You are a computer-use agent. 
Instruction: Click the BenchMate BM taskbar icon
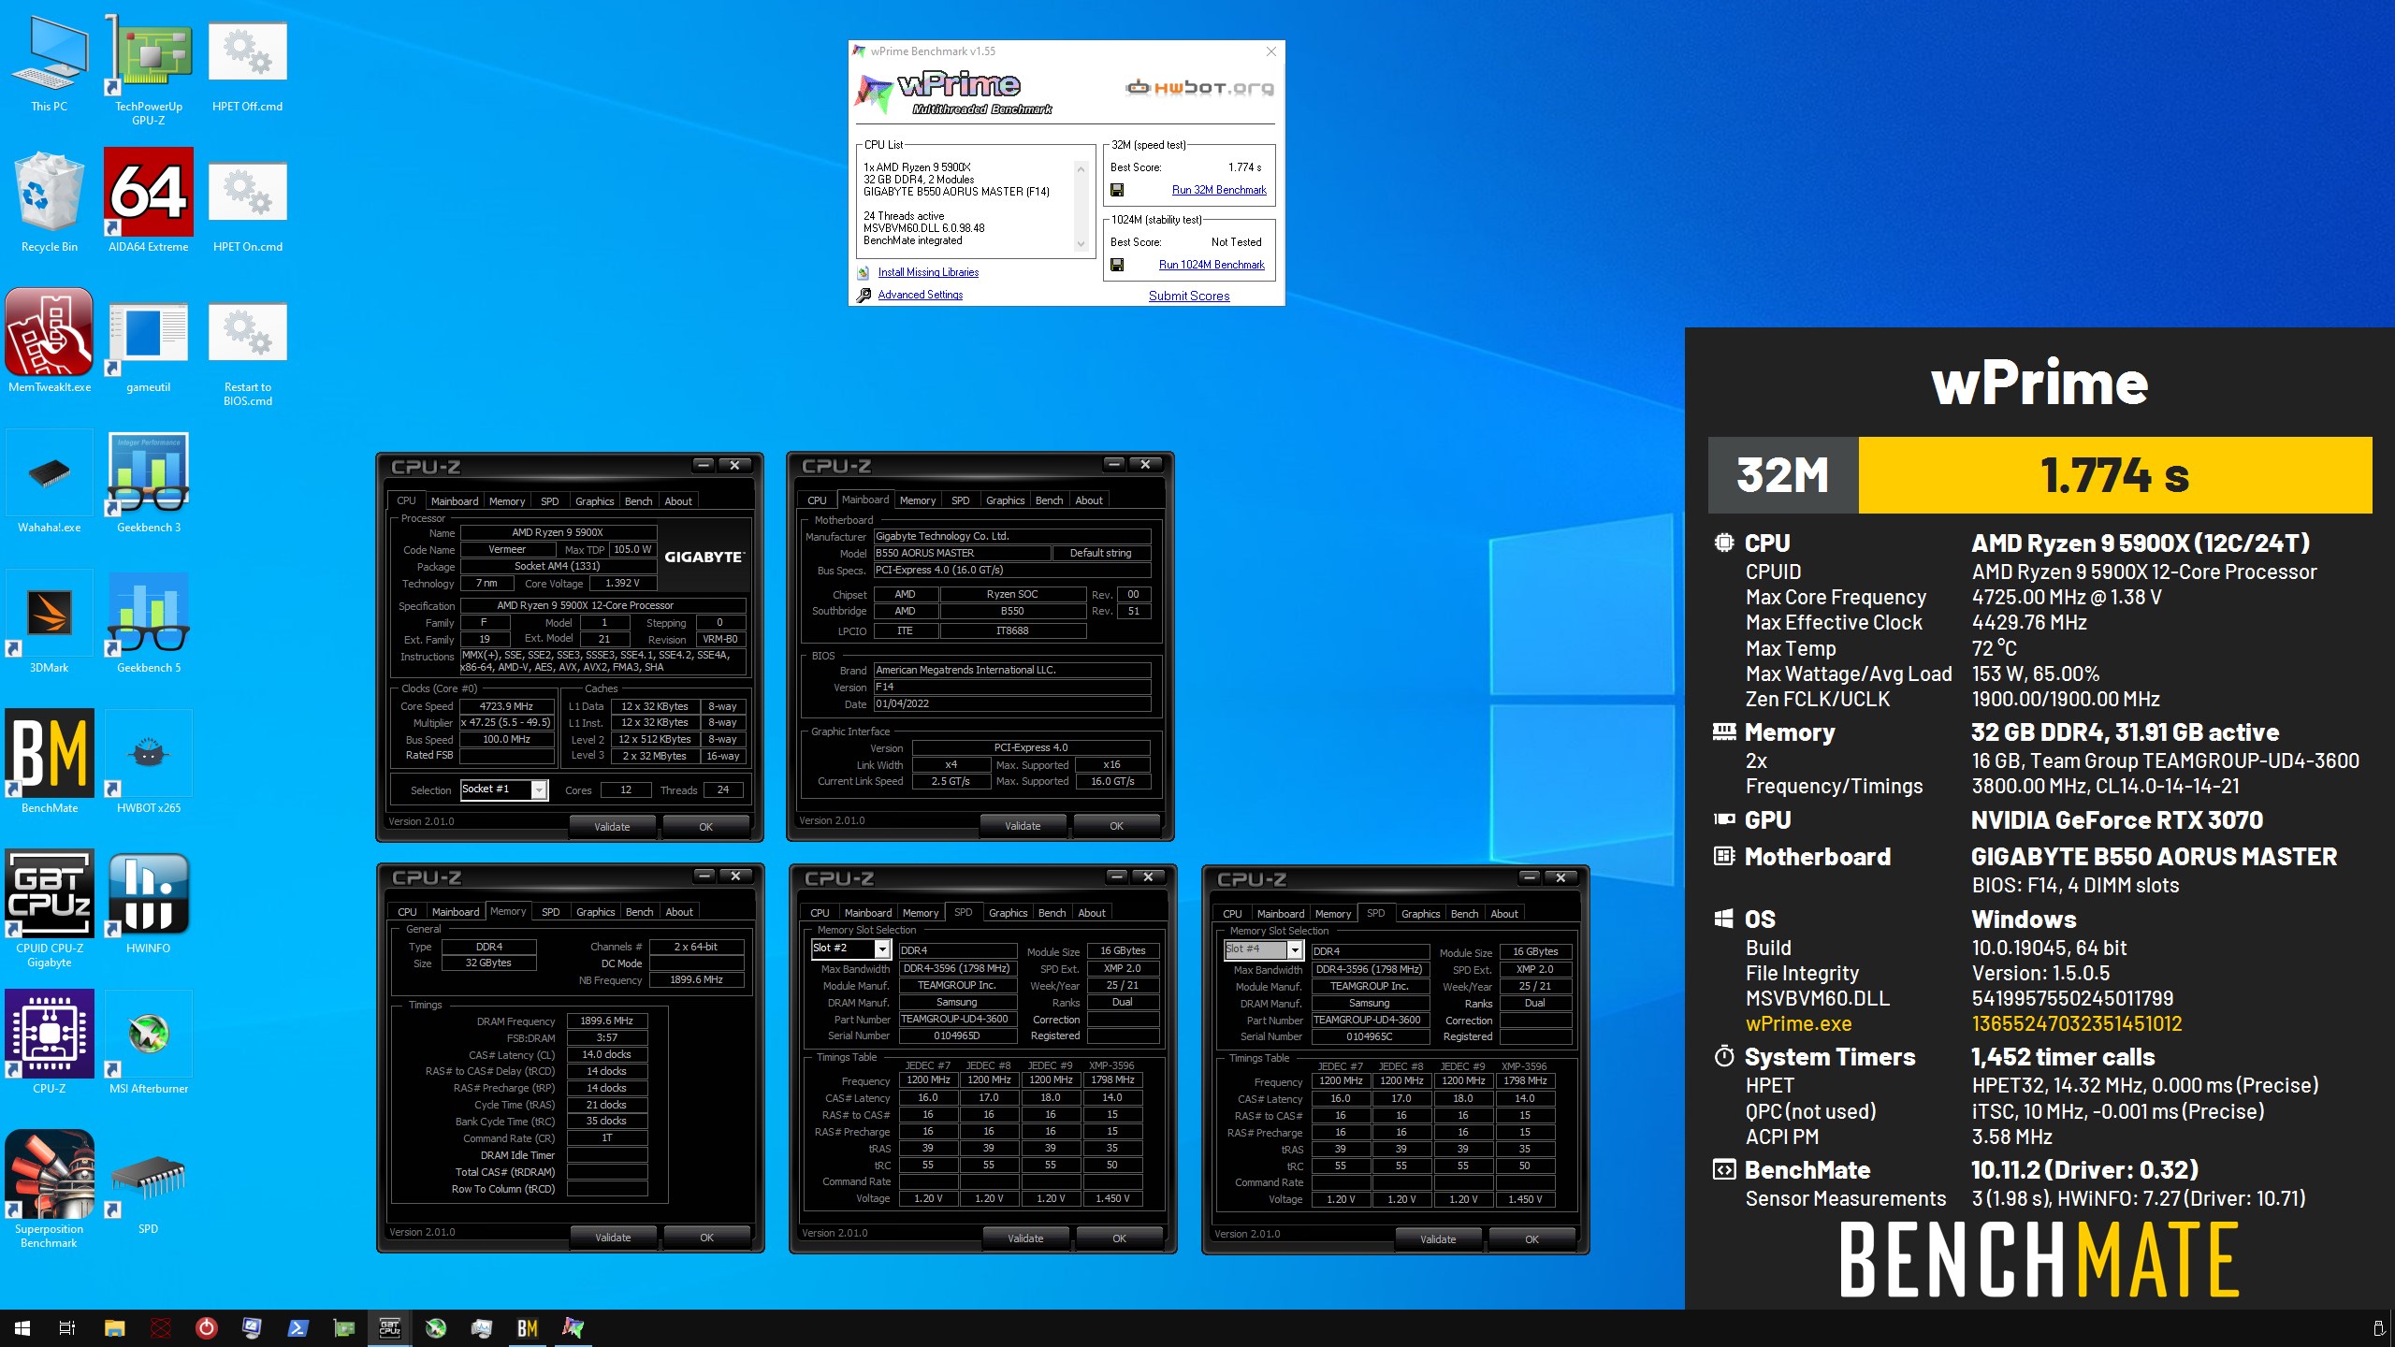[x=528, y=1328]
